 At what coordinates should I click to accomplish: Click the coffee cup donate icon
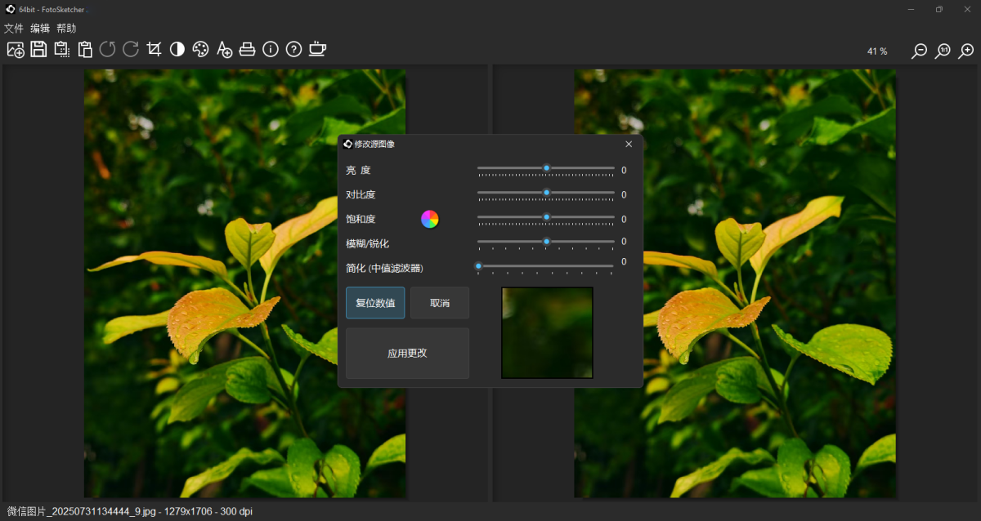(317, 50)
